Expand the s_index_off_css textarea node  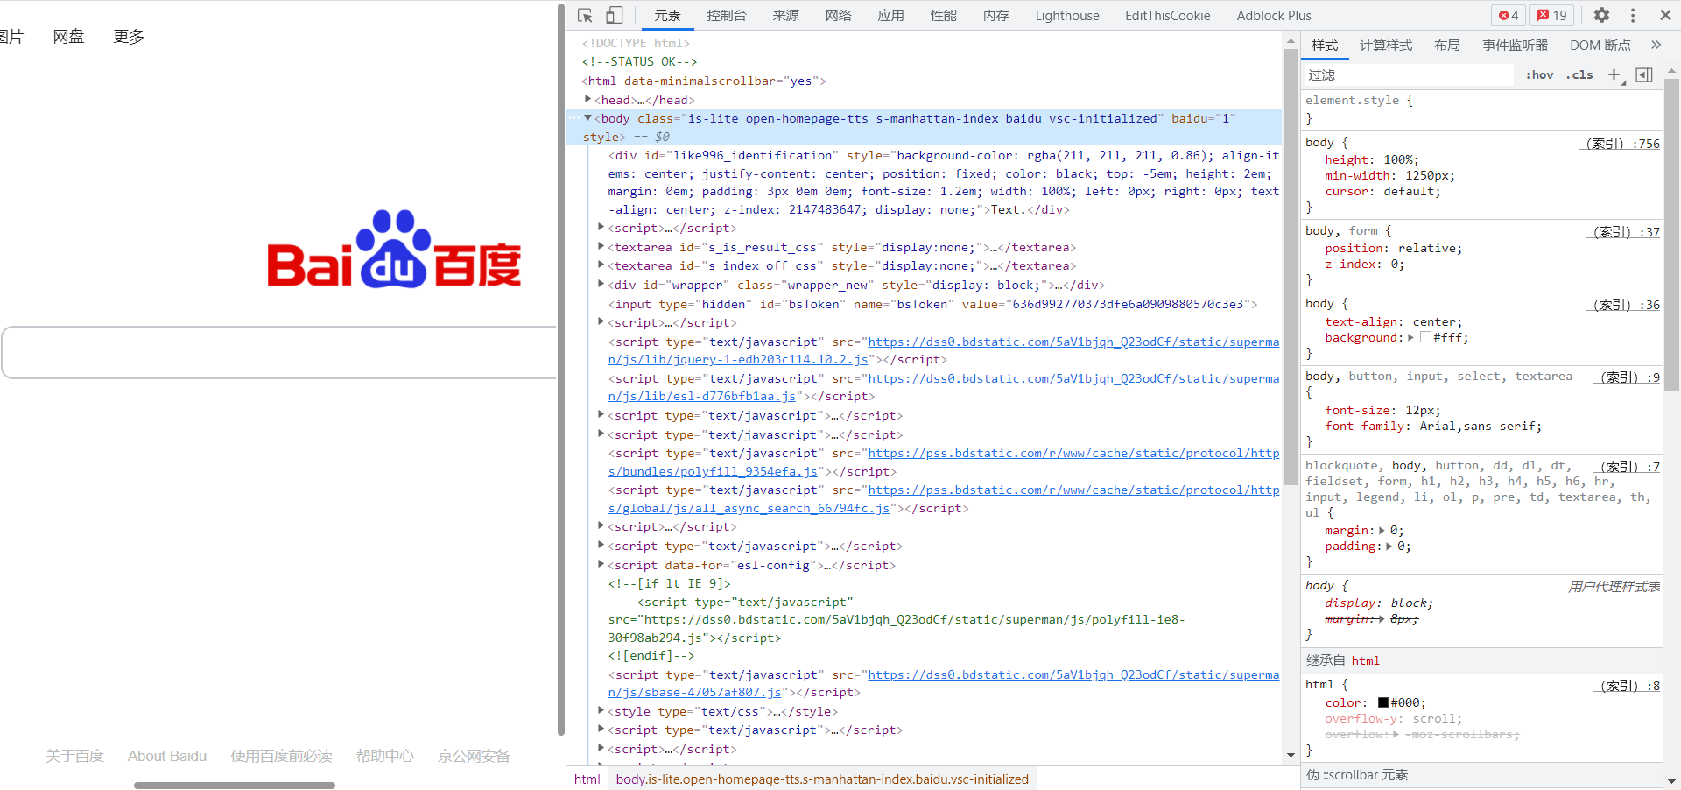(x=601, y=265)
